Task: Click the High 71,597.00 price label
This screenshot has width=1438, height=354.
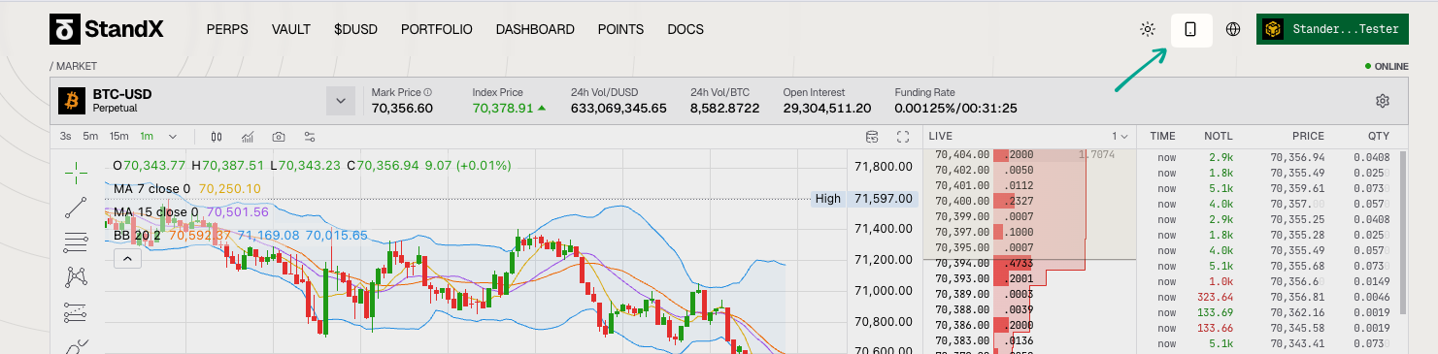Action: (863, 198)
